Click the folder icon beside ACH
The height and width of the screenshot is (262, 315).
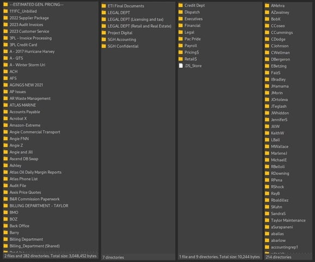[5, 71]
